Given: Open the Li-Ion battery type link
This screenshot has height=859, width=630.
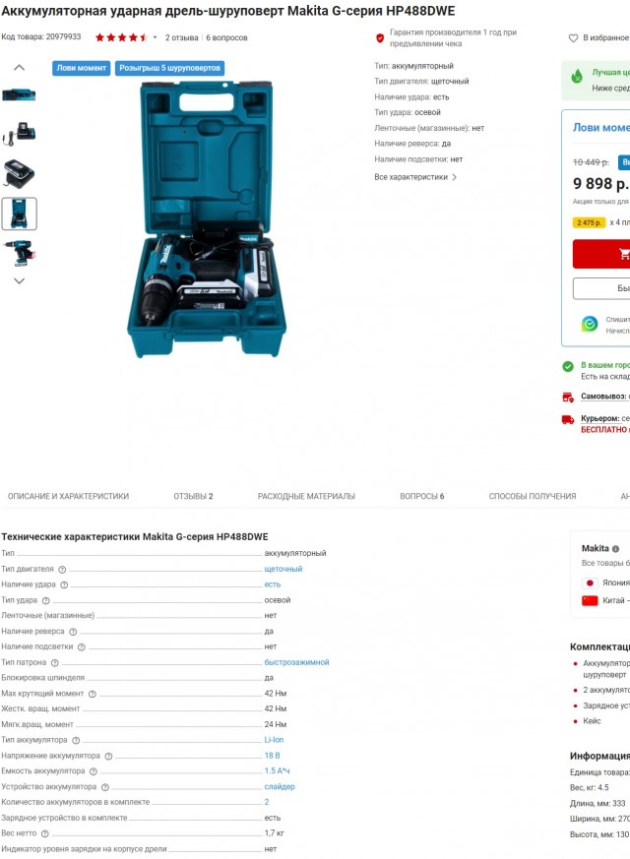Looking at the screenshot, I should click(274, 740).
